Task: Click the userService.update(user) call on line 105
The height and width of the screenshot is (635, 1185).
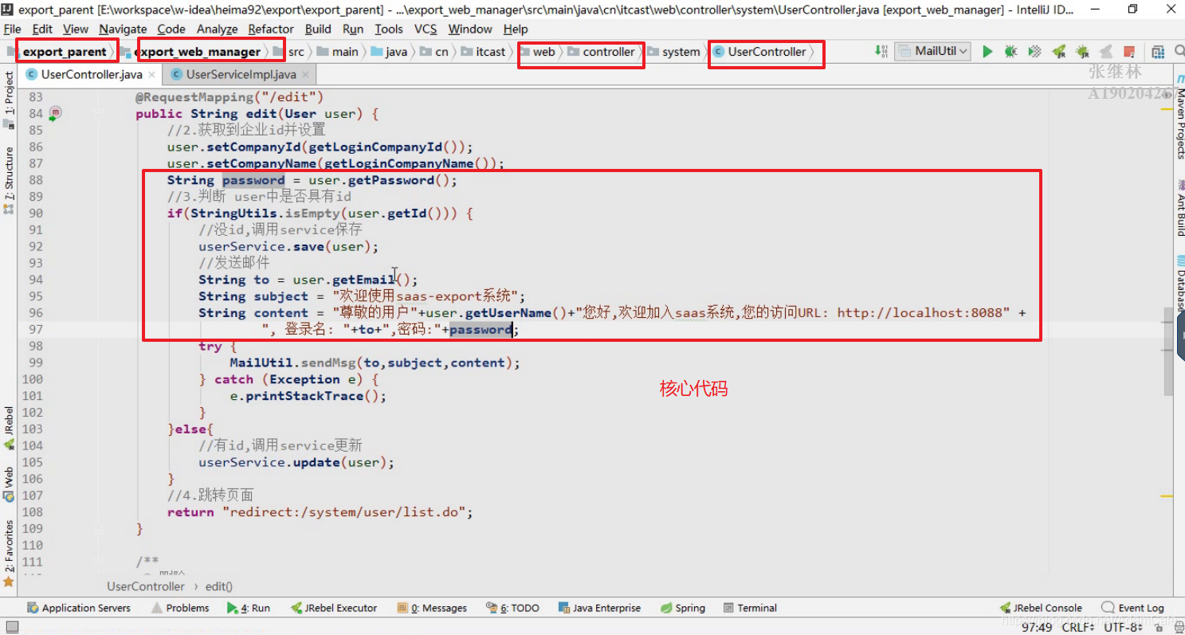Action: pos(296,462)
